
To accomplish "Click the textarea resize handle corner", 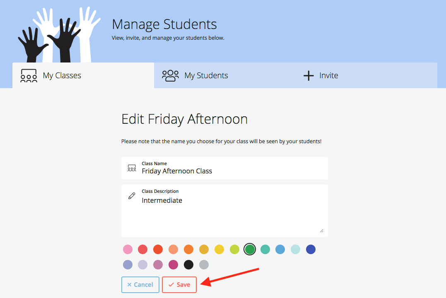I will click(x=321, y=231).
